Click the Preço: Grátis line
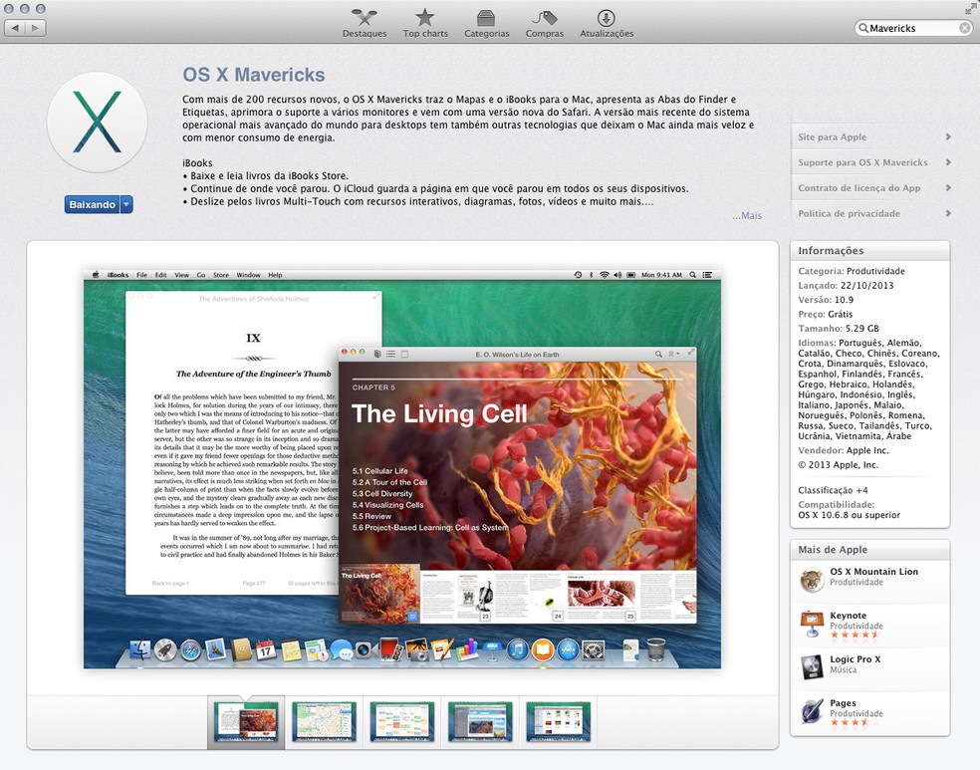 point(825,315)
